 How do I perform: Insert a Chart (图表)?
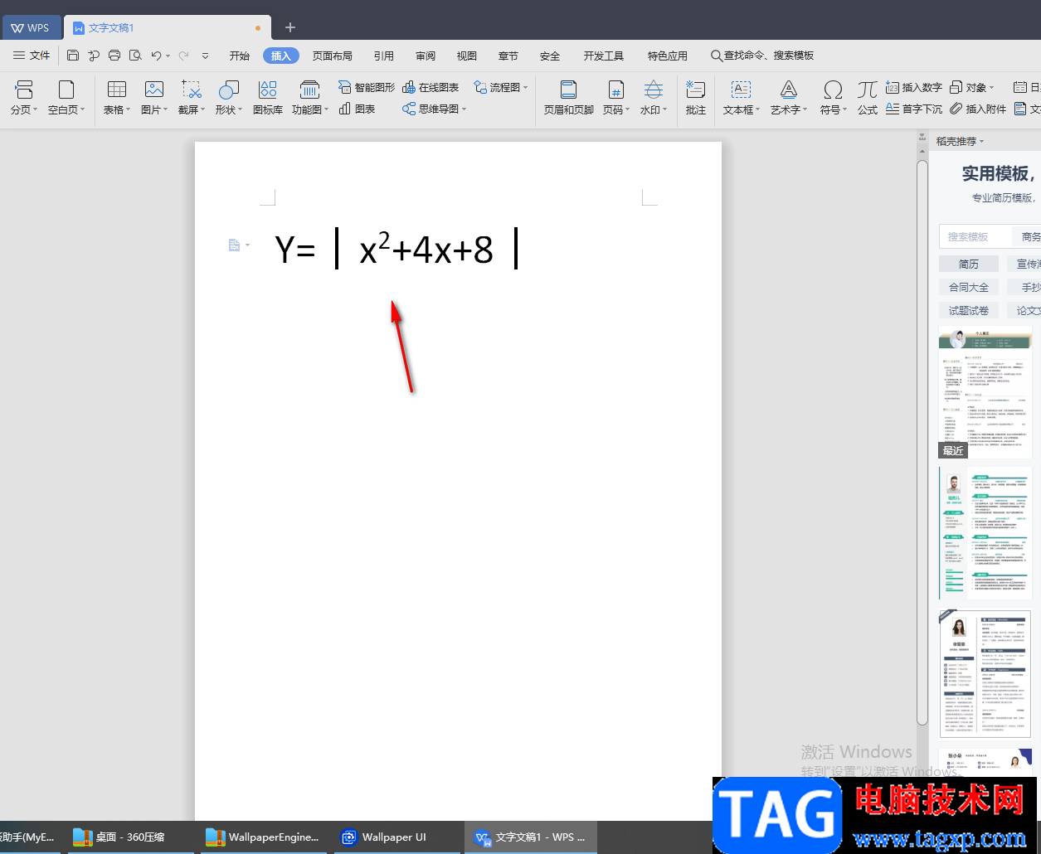tap(358, 109)
